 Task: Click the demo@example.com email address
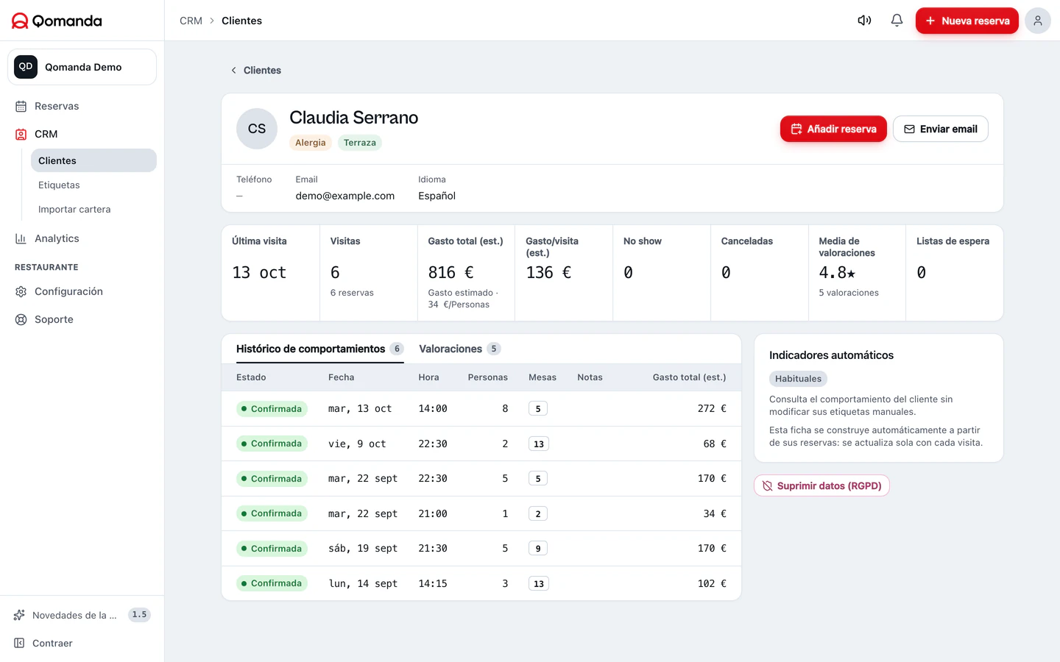point(345,196)
